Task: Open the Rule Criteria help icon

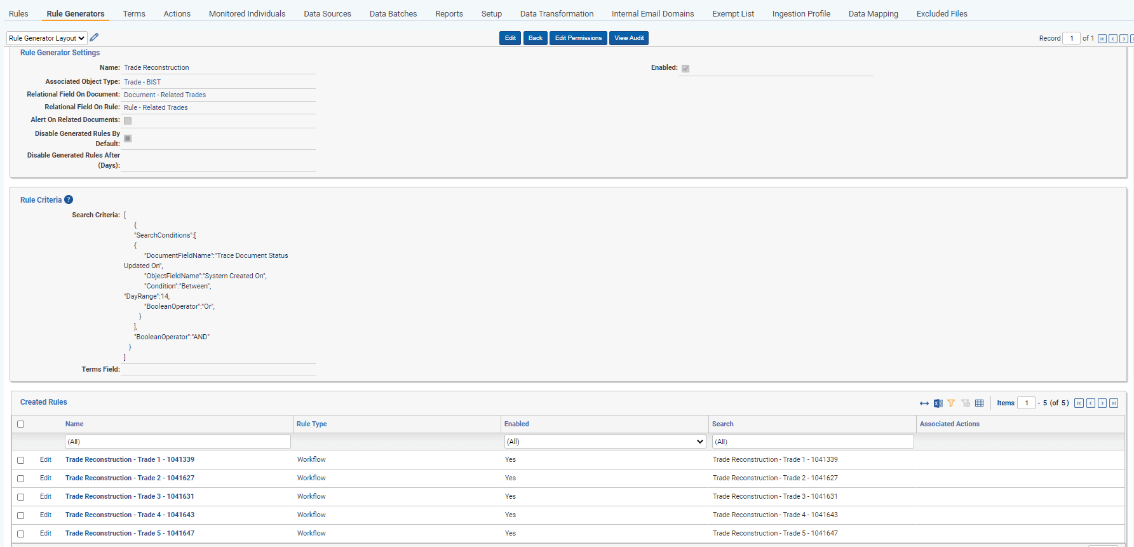Action: (x=69, y=199)
